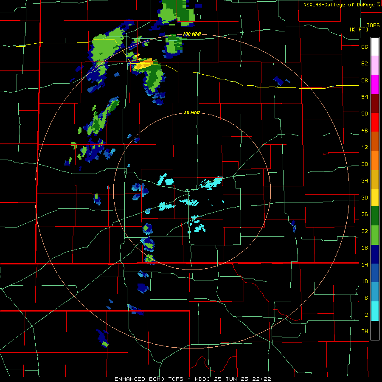The image size is (382, 382).
Task: Select the navy blue legend swatch
Action: 375,254
